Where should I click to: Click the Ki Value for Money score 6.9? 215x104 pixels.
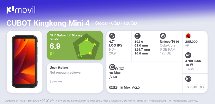pos(55,46)
